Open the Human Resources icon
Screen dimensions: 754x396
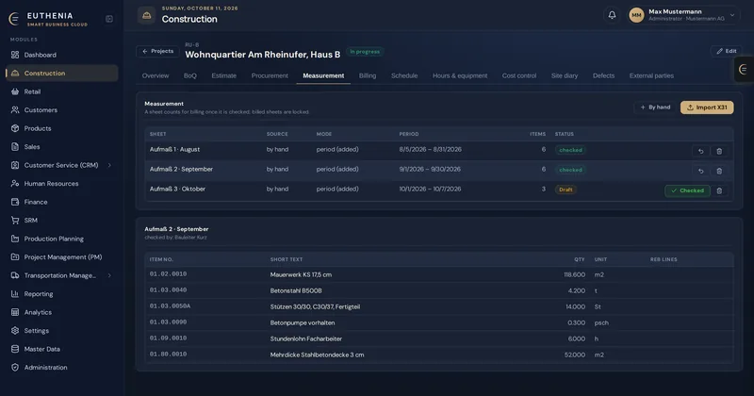point(15,183)
